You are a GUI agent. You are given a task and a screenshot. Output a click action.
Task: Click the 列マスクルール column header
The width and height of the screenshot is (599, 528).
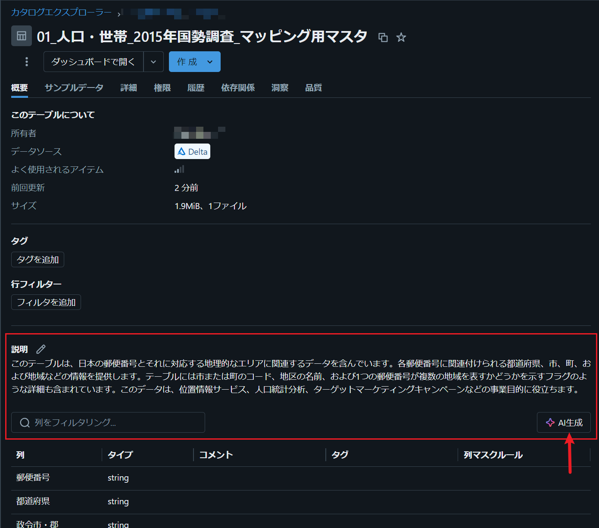point(493,455)
